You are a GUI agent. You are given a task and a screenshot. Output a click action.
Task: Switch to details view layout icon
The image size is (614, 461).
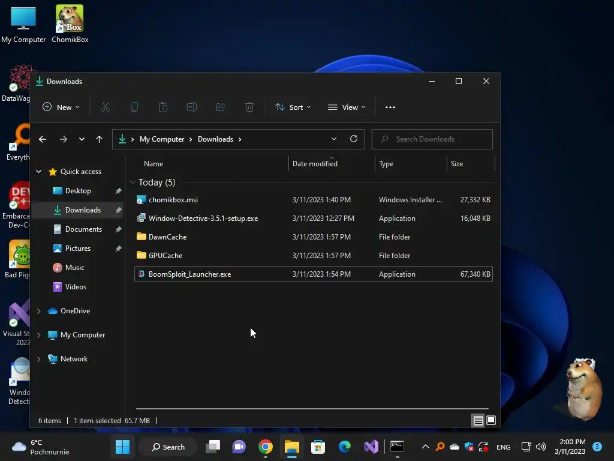pos(478,421)
